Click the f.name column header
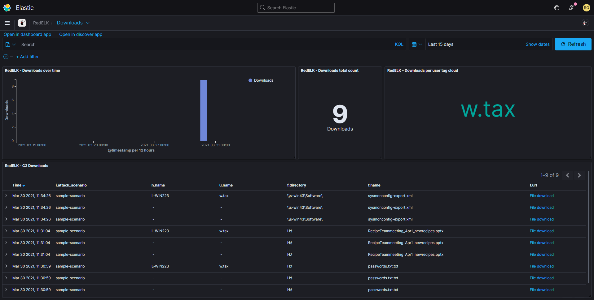Image resolution: width=594 pixels, height=300 pixels. (374, 185)
